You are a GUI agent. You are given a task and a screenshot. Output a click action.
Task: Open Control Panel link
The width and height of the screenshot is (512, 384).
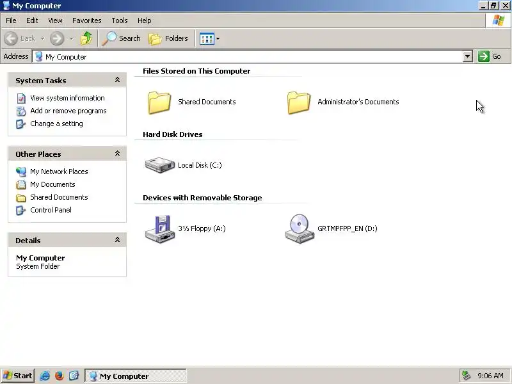51,210
